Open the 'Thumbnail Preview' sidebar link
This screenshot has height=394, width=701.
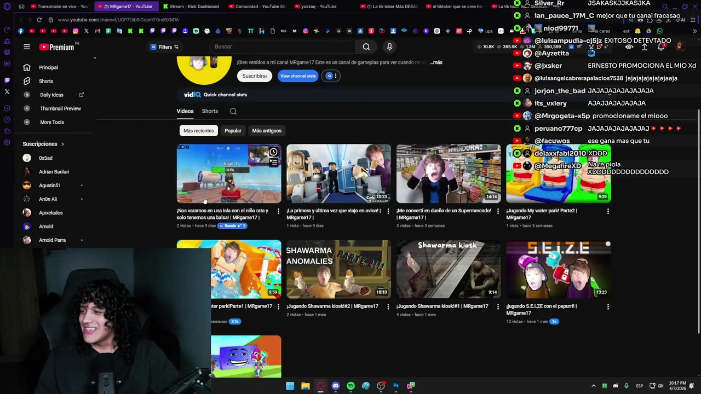[60, 108]
